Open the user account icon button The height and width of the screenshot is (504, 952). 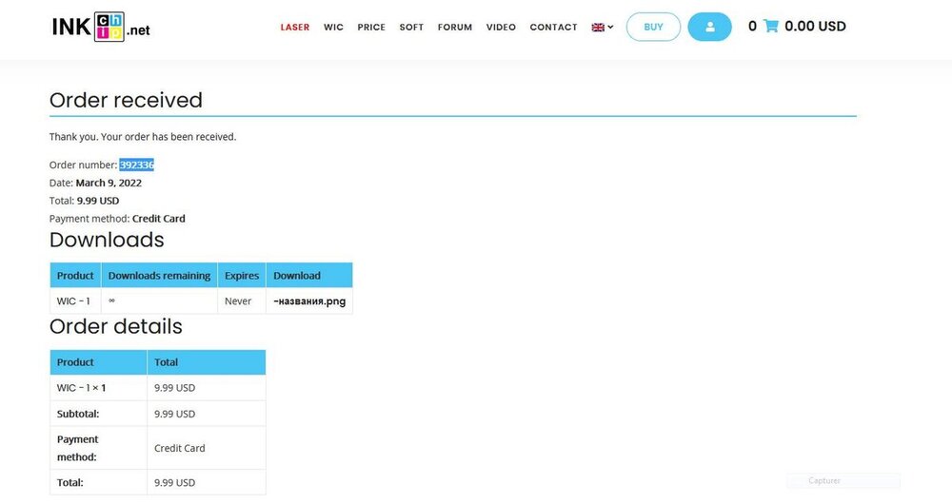point(709,27)
